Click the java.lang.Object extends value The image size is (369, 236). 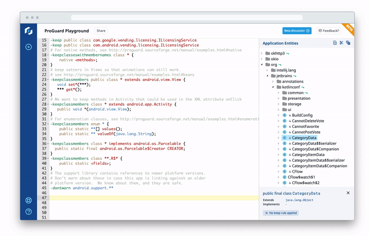point(299,200)
